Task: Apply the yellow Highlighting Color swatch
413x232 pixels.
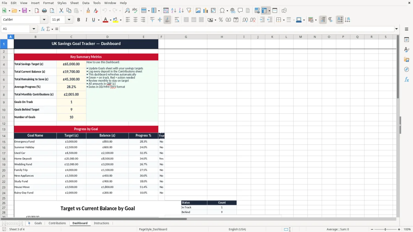Action: pos(116,20)
